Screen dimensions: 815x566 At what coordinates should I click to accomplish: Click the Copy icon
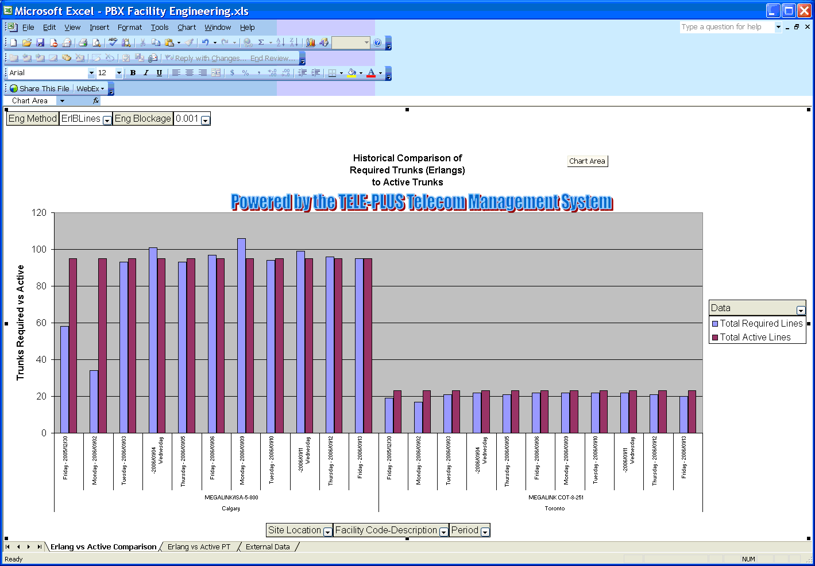(156, 42)
